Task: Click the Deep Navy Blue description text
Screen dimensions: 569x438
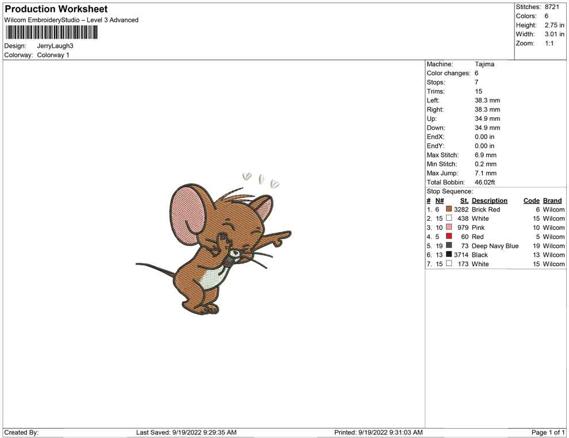Action: 495,245
